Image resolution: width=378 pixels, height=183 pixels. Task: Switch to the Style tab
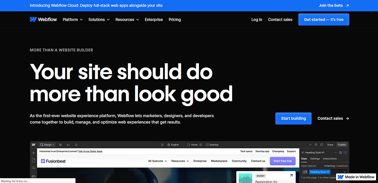(304, 158)
